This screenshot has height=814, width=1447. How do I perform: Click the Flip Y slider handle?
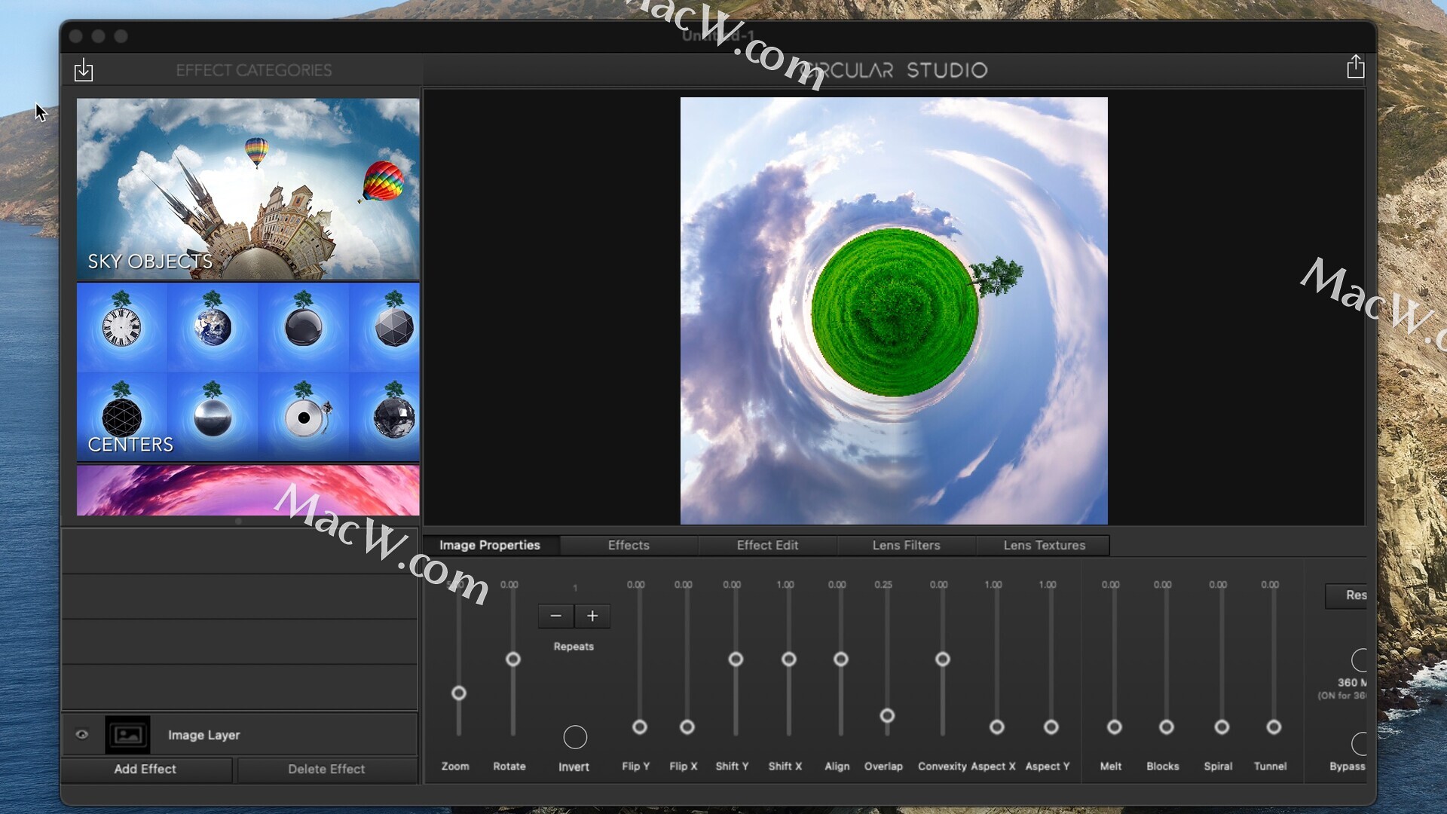click(640, 727)
